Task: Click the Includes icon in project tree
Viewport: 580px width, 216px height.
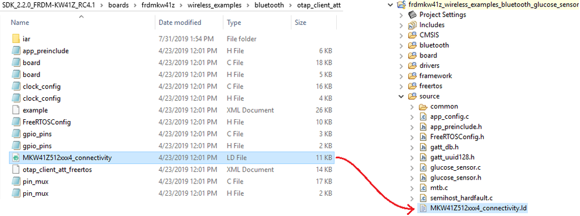Action: click(x=412, y=25)
